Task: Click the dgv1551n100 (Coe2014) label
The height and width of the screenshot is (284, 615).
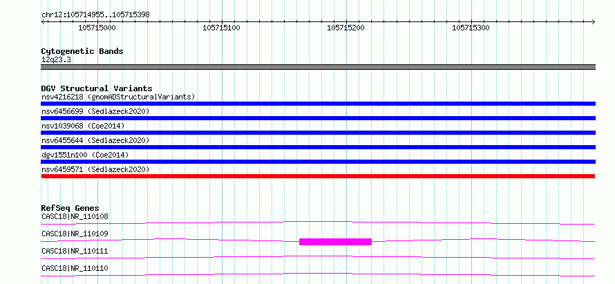Action: [x=85, y=155]
